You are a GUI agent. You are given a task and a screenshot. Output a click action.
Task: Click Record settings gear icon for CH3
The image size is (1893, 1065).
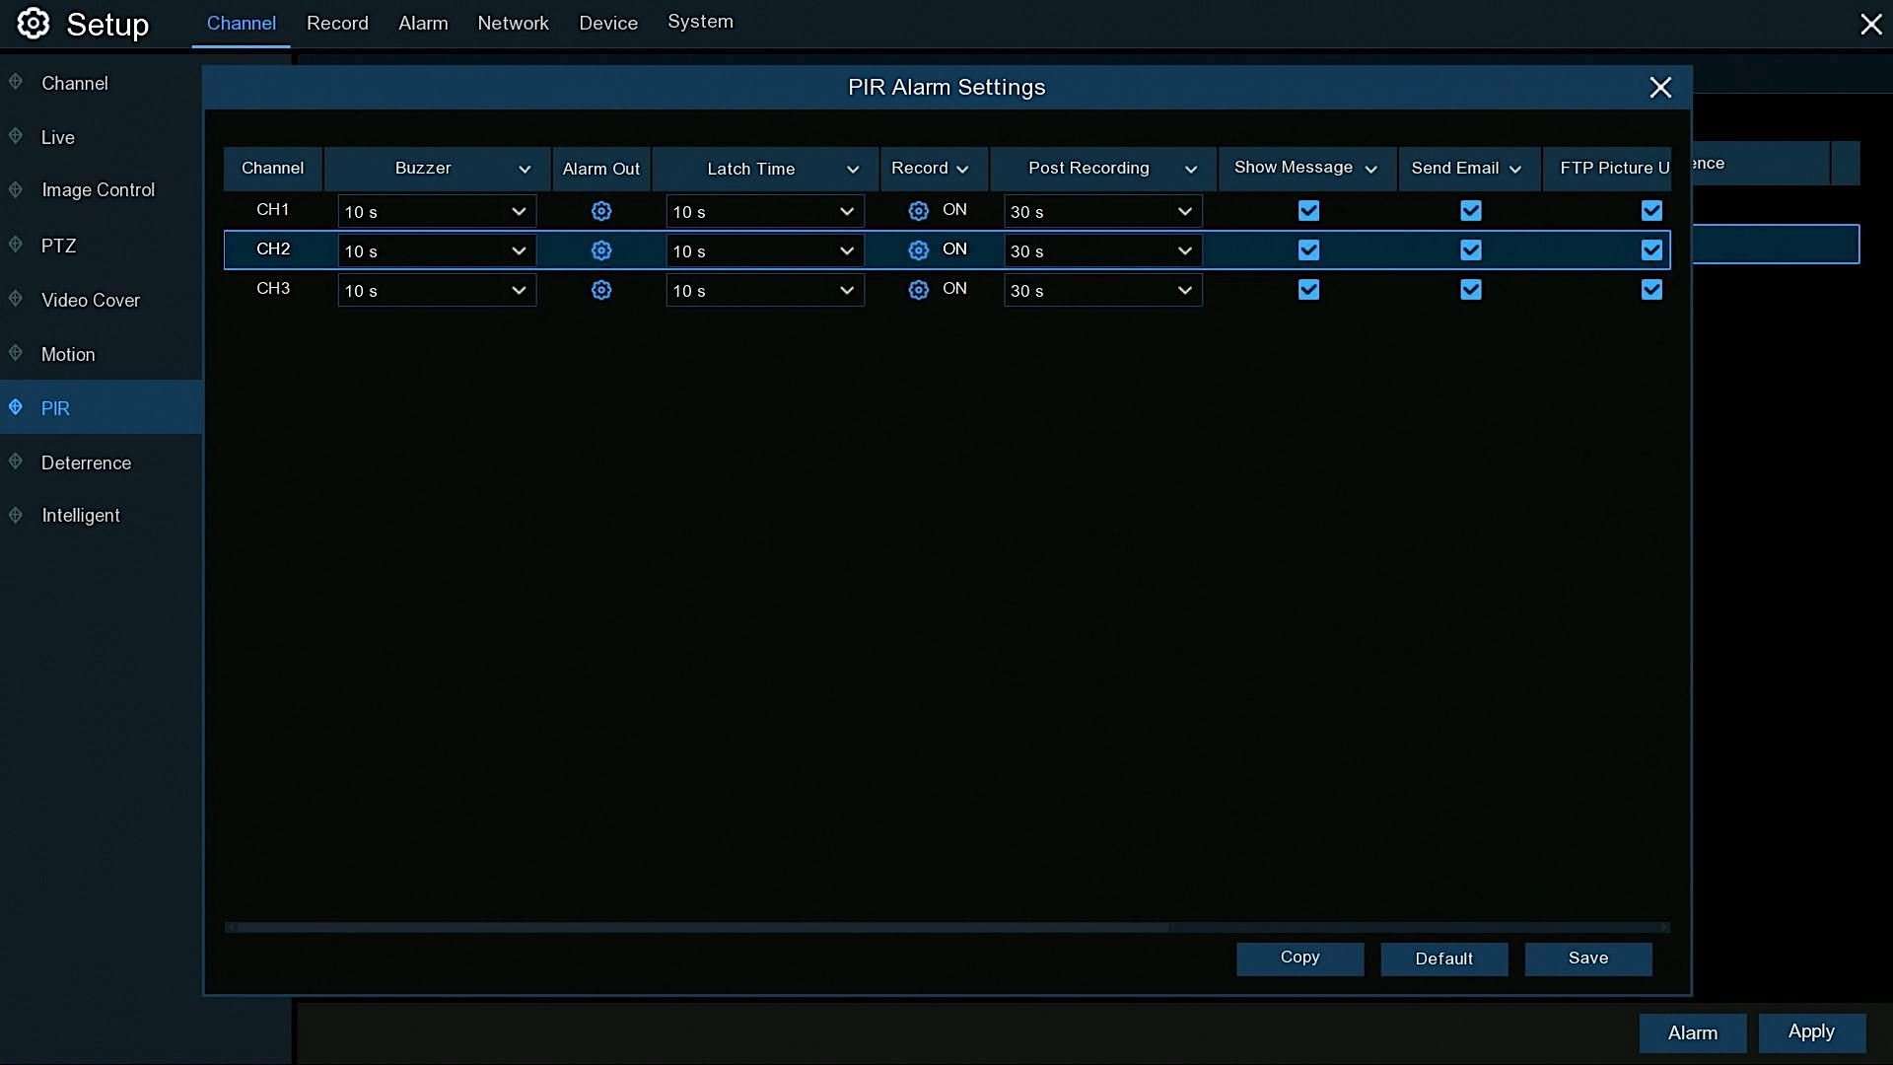click(918, 290)
